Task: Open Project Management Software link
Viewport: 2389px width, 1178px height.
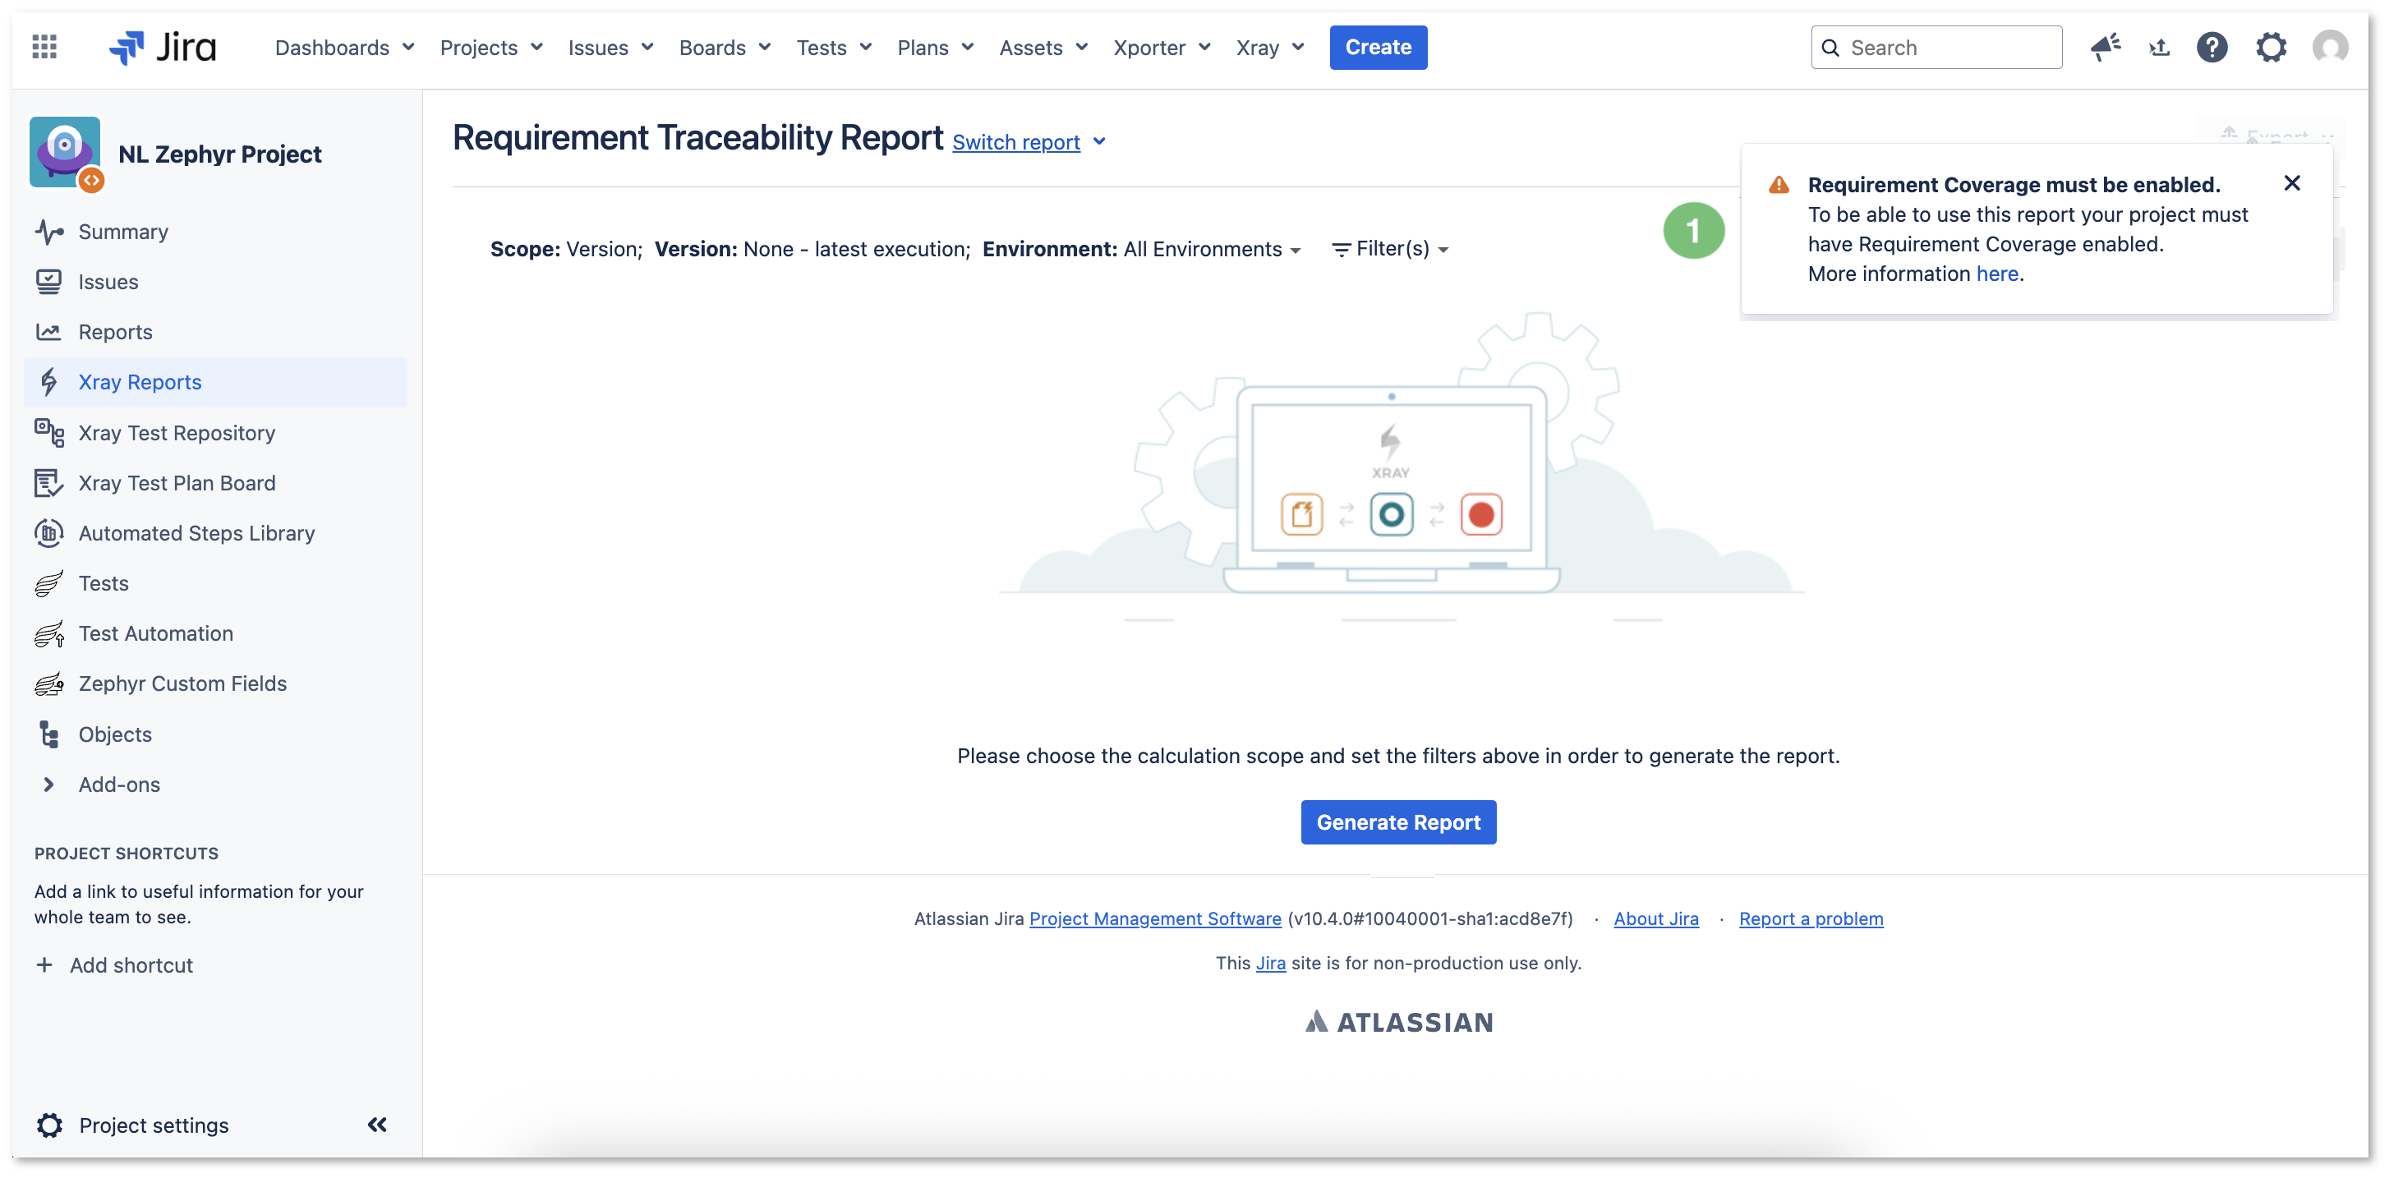Action: tap(1154, 918)
